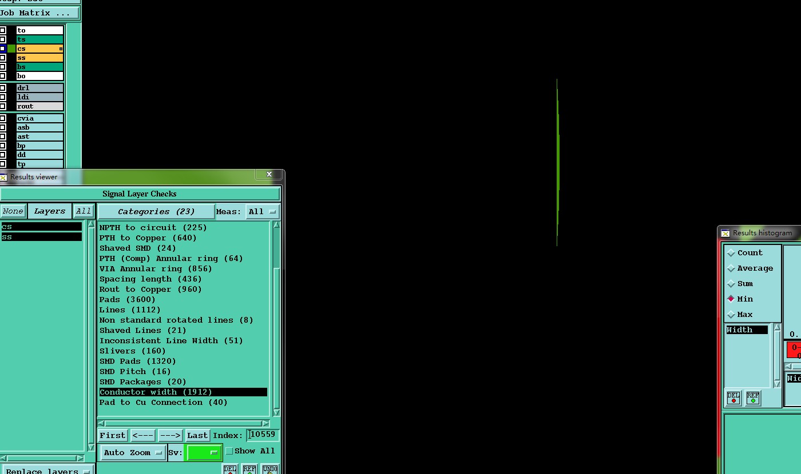Select Sum radio in histogram
This screenshot has height=474, width=801.
point(731,283)
